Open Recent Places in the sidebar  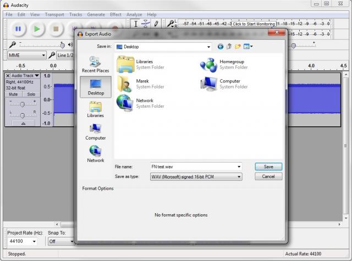click(x=95, y=64)
